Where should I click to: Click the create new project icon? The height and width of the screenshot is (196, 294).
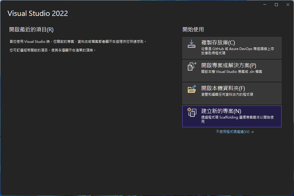coord(192,112)
